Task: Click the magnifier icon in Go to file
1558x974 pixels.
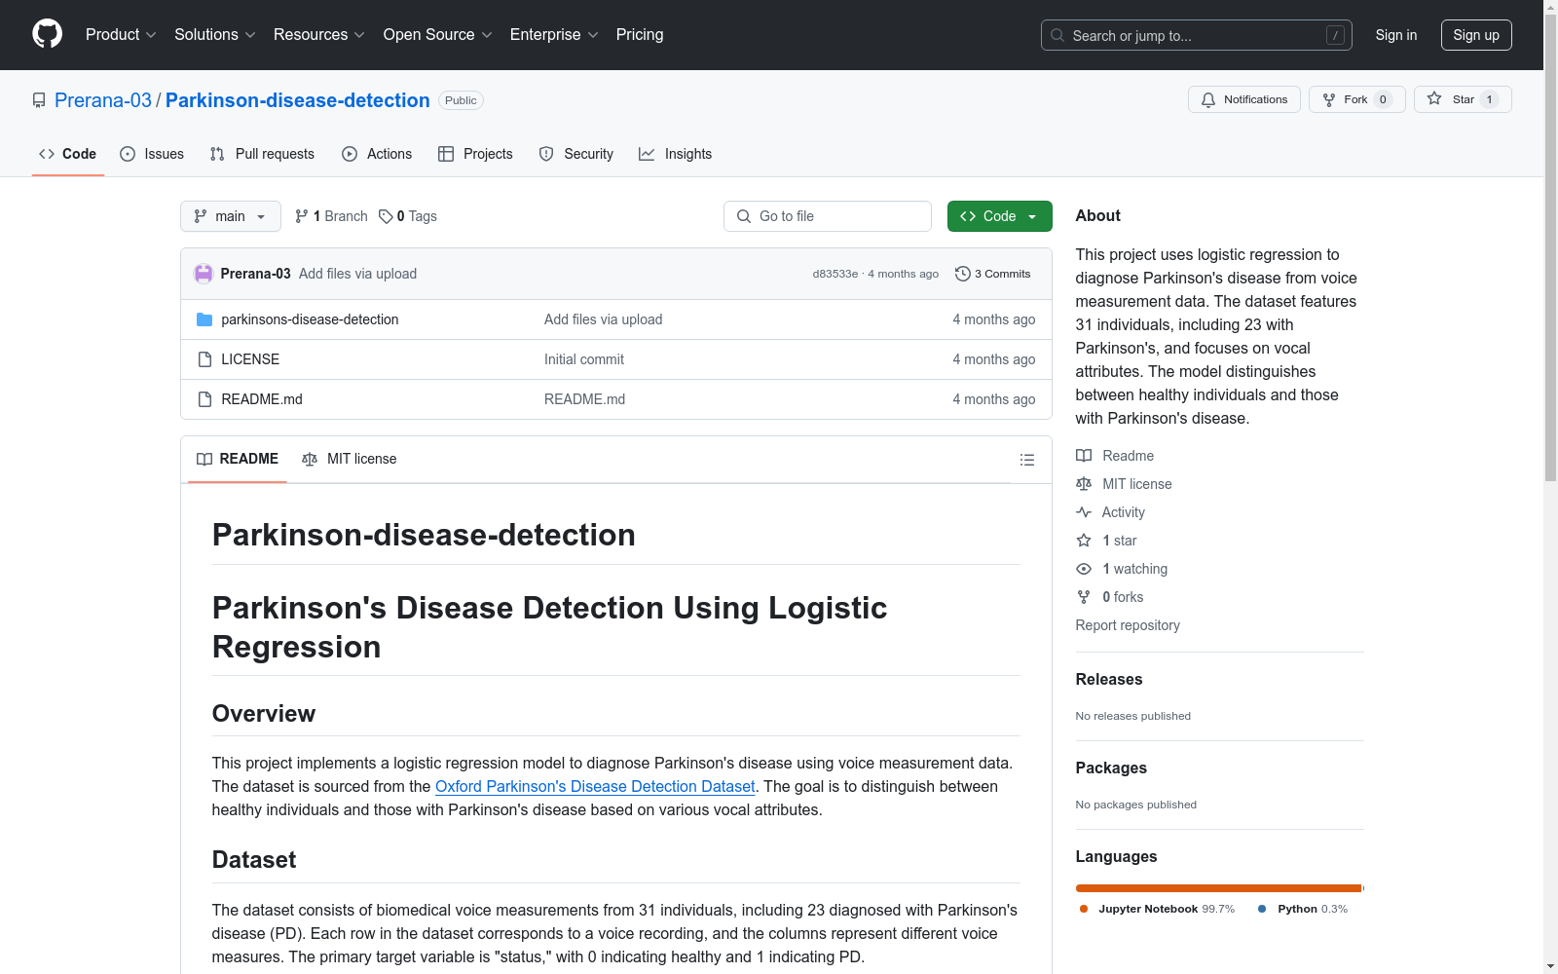Action: point(744,216)
